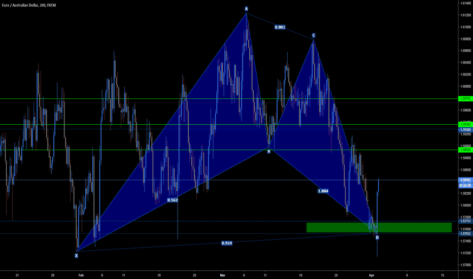
Task: Select pattern point label D
Action: click(x=377, y=237)
